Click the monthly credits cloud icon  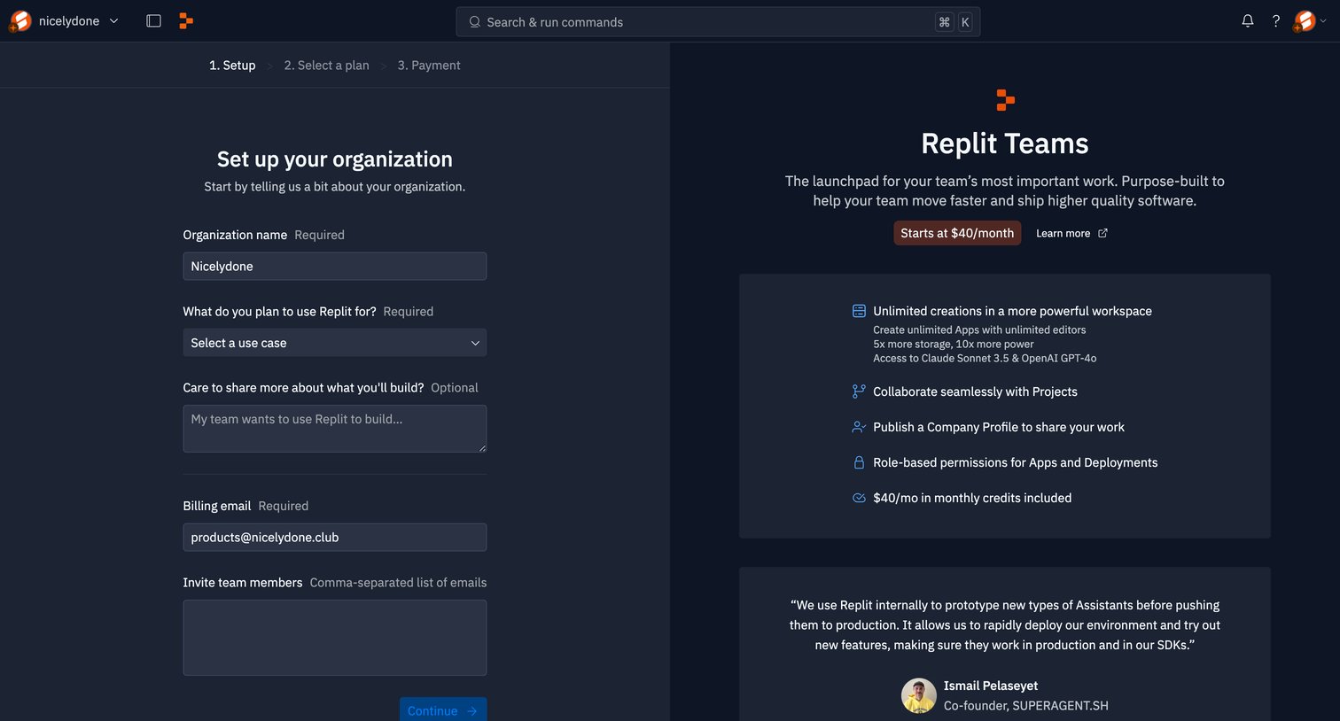(x=859, y=498)
